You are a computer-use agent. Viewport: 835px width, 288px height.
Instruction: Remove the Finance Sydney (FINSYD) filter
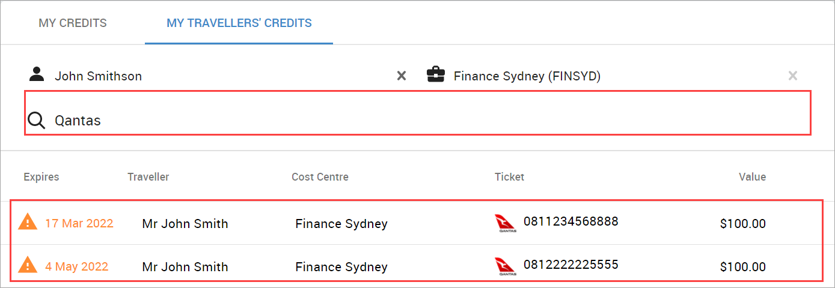coord(793,76)
